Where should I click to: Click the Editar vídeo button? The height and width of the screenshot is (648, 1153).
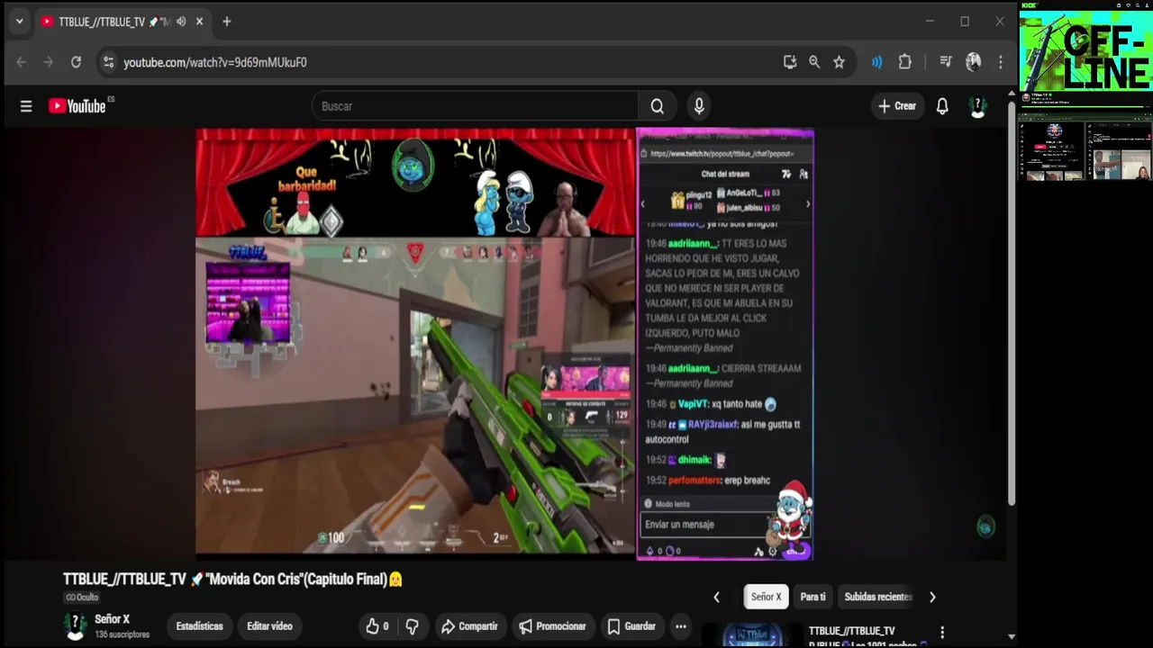(270, 626)
